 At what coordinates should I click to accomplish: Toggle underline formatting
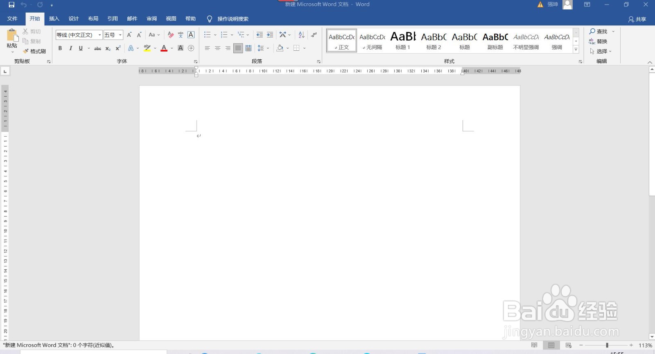[x=81, y=48]
